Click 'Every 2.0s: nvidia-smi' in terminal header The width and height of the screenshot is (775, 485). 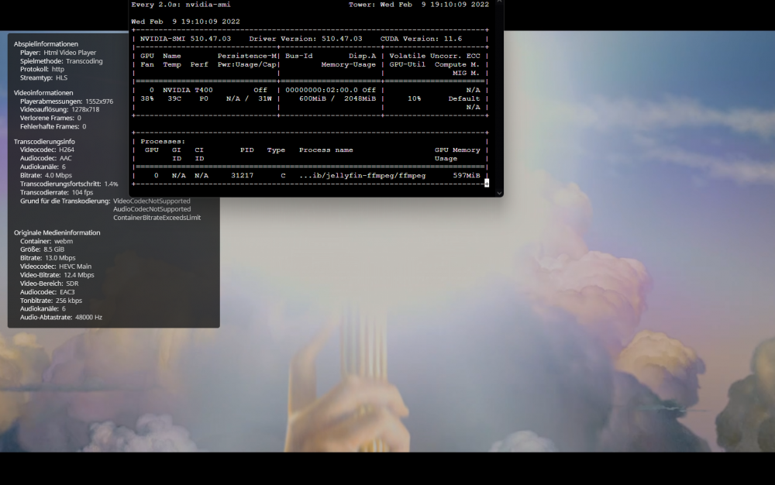(x=181, y=5)
